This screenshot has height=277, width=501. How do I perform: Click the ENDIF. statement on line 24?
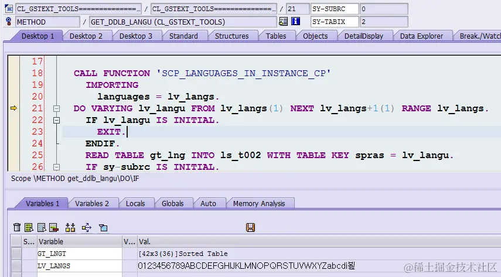102,144
